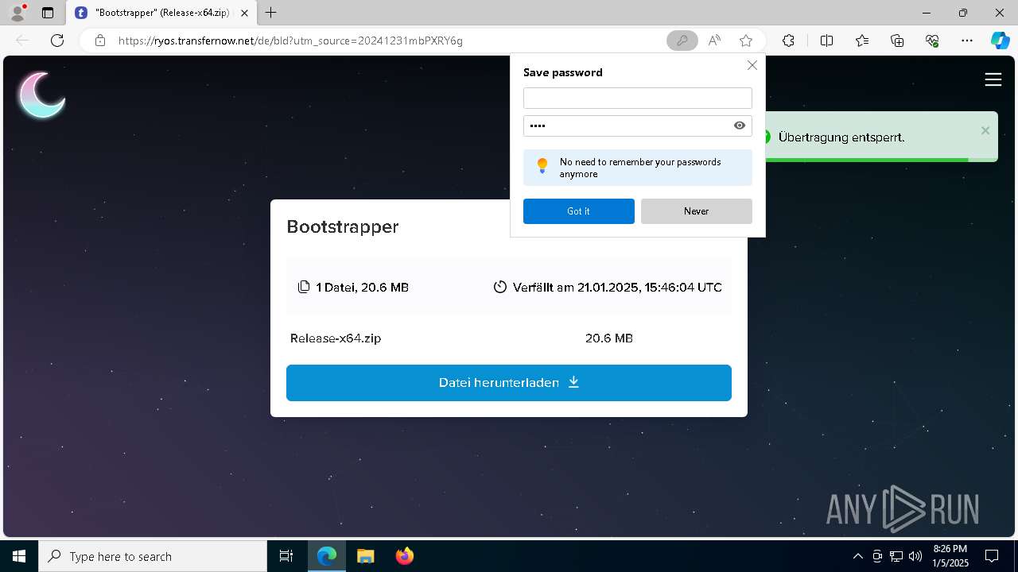Open the password manager key icon
The width and height of the screenshot is (1018, 572).
[682, 41]
